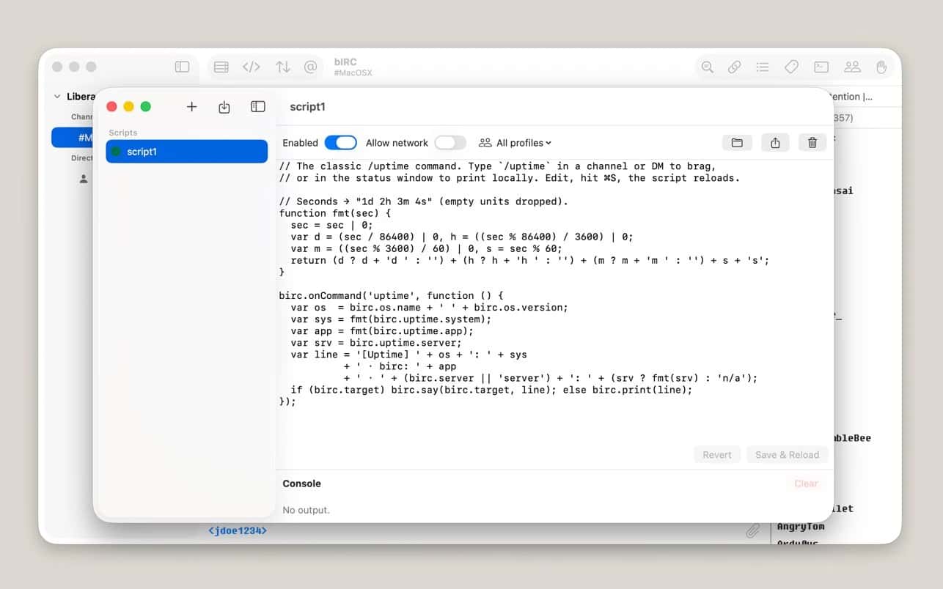The width and height of the screenshot is (943, 589).
Task: Click the script1 title in the header
Action: tap(307, 107)
